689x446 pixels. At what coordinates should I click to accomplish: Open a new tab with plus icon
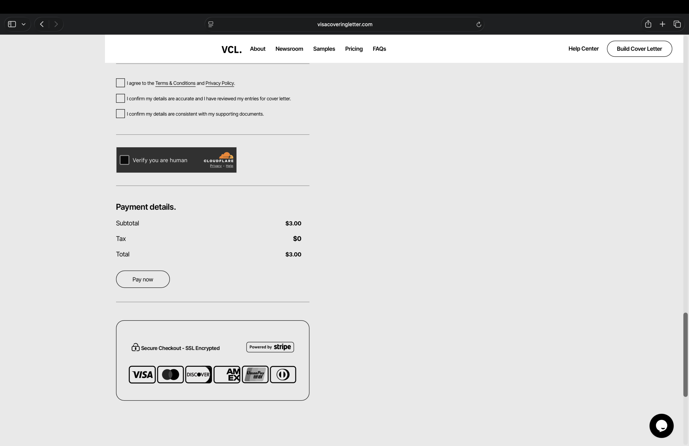662,24
